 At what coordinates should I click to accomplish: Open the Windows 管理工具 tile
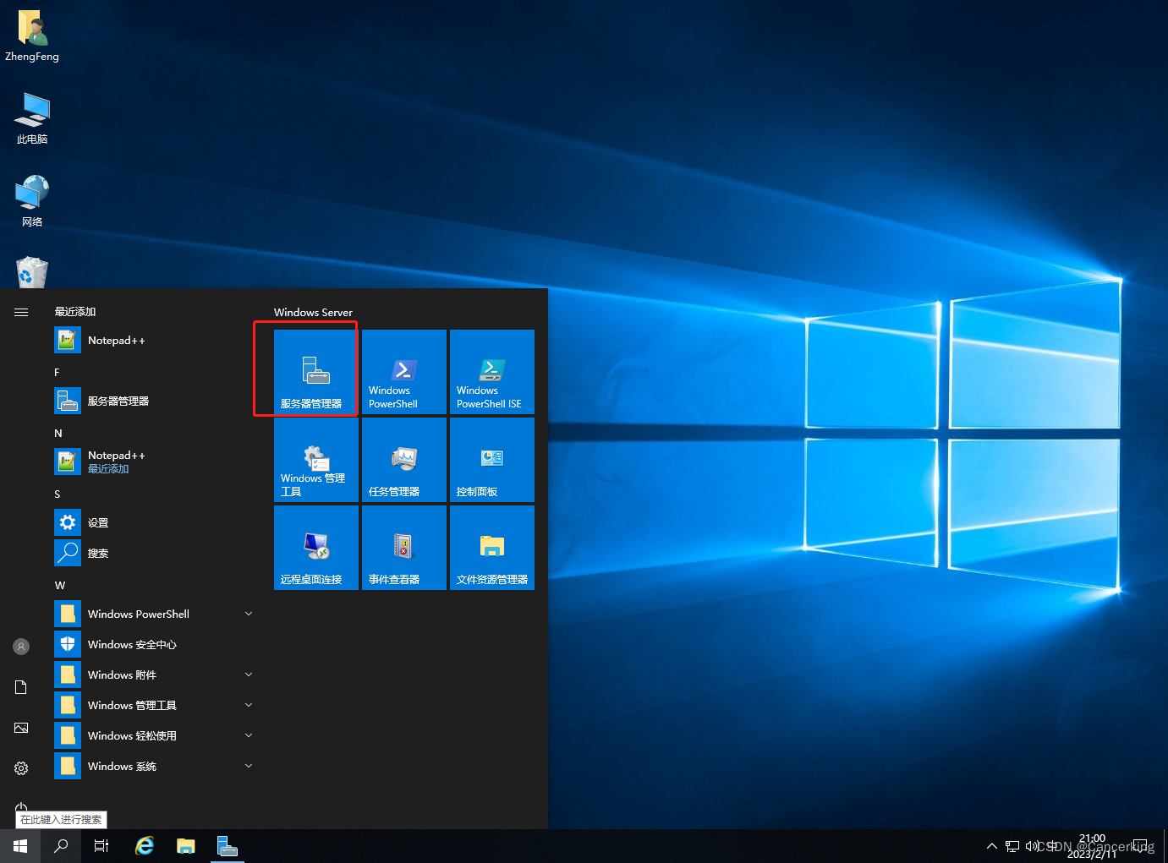(x=316, y=460)
